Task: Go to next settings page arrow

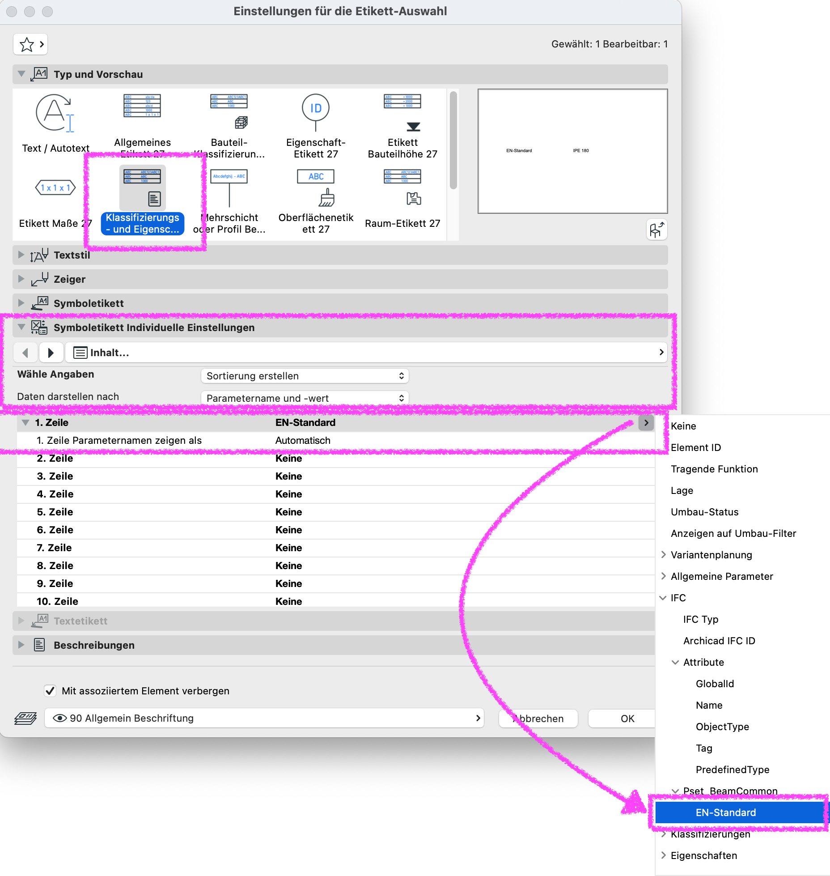Action: (51, 353)
